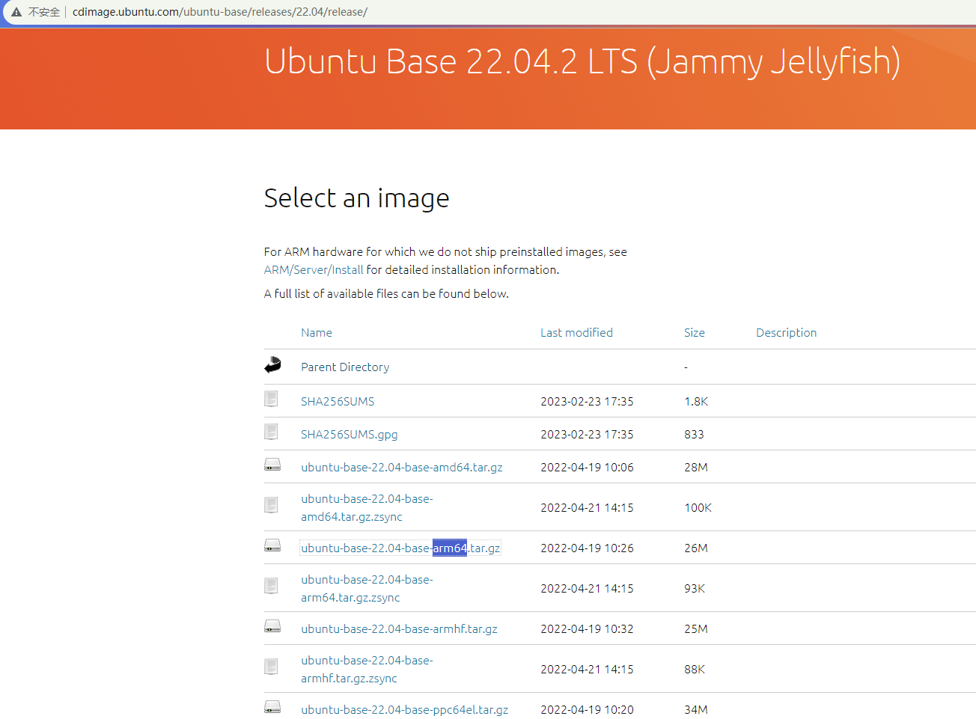Screen dimensions: 976x719
Task: Click the size 93K value
Action: click(x=695, y=589)
